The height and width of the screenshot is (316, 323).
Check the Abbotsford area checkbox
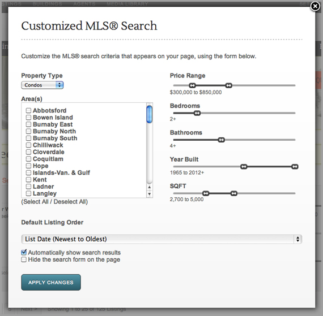click(x=28, y=111)
